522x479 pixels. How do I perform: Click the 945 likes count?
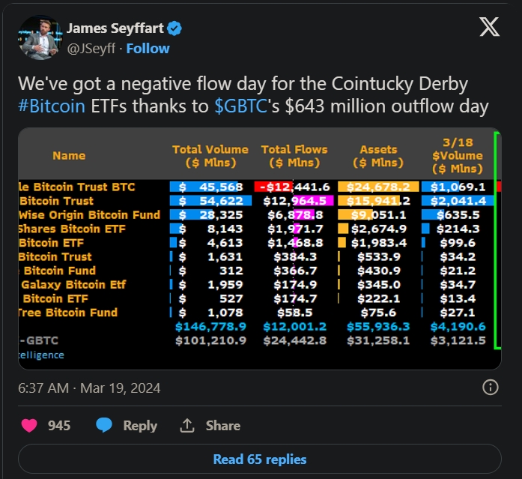pos(59,425)
